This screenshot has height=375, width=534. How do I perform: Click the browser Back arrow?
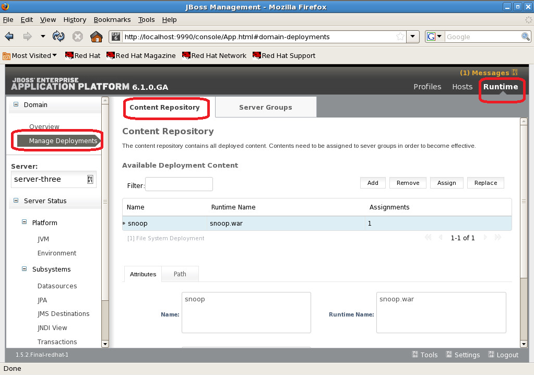point(9,36)
